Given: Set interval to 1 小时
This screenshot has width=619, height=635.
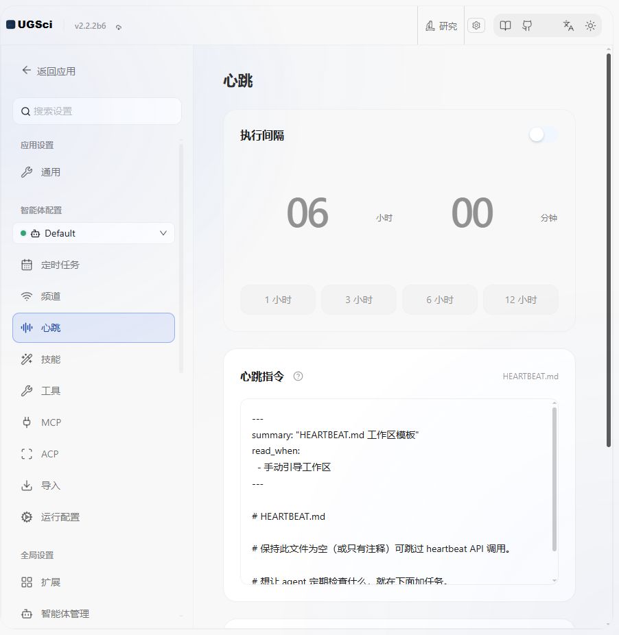Looking at the screenshot, I should [278, 300].
